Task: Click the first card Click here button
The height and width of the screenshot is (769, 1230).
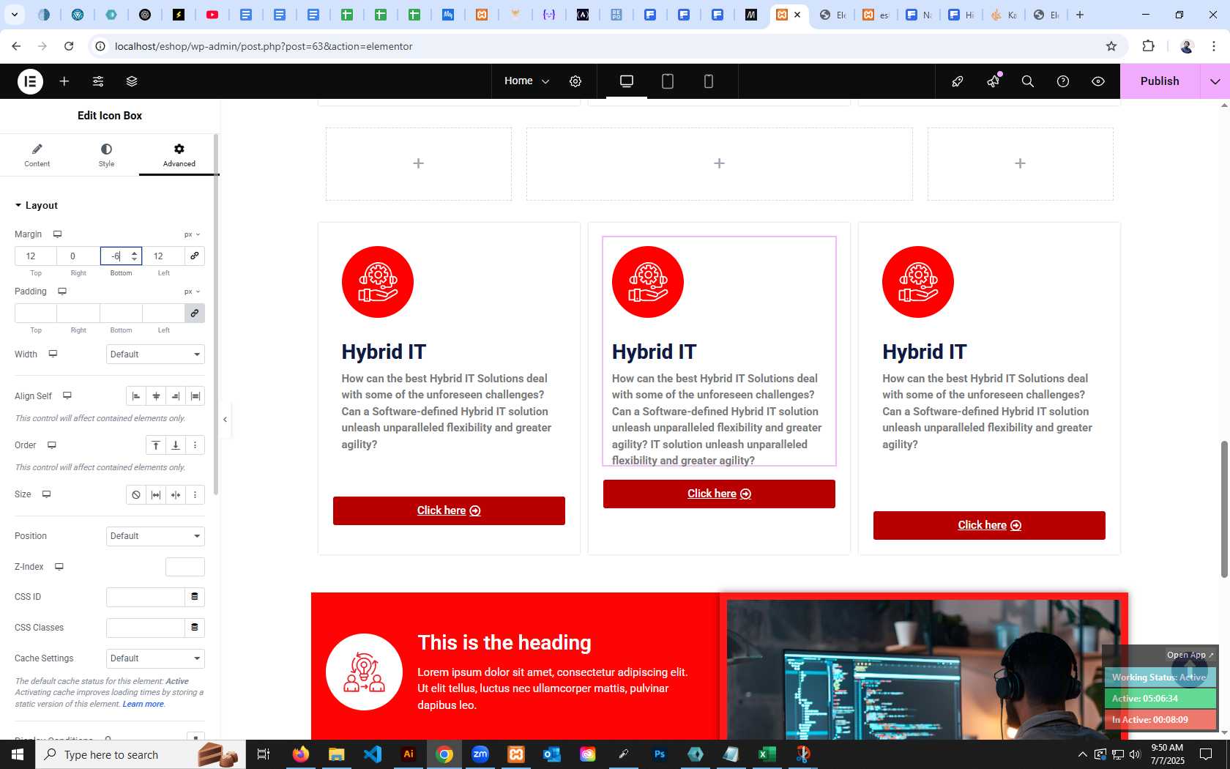Action: click(x=449, y=510)
